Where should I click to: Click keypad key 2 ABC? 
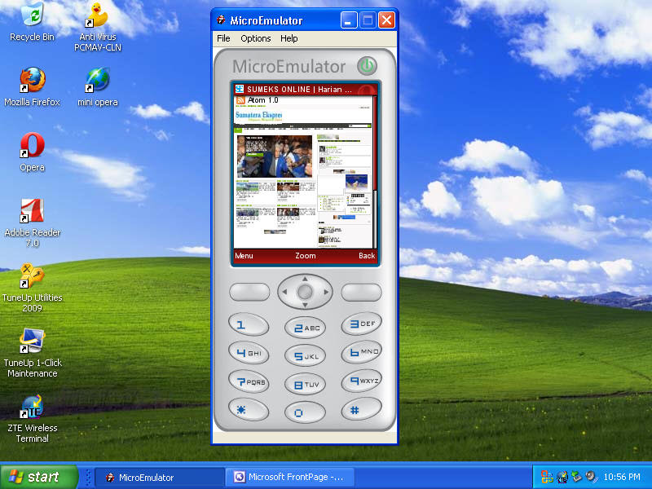click(305, 328)
